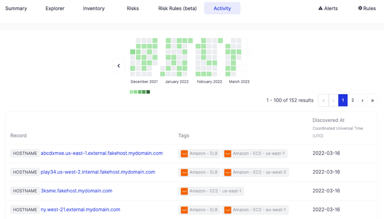The image size is (384, 219).
Task: Switch to the Summary tab
Action: point(16,8)
